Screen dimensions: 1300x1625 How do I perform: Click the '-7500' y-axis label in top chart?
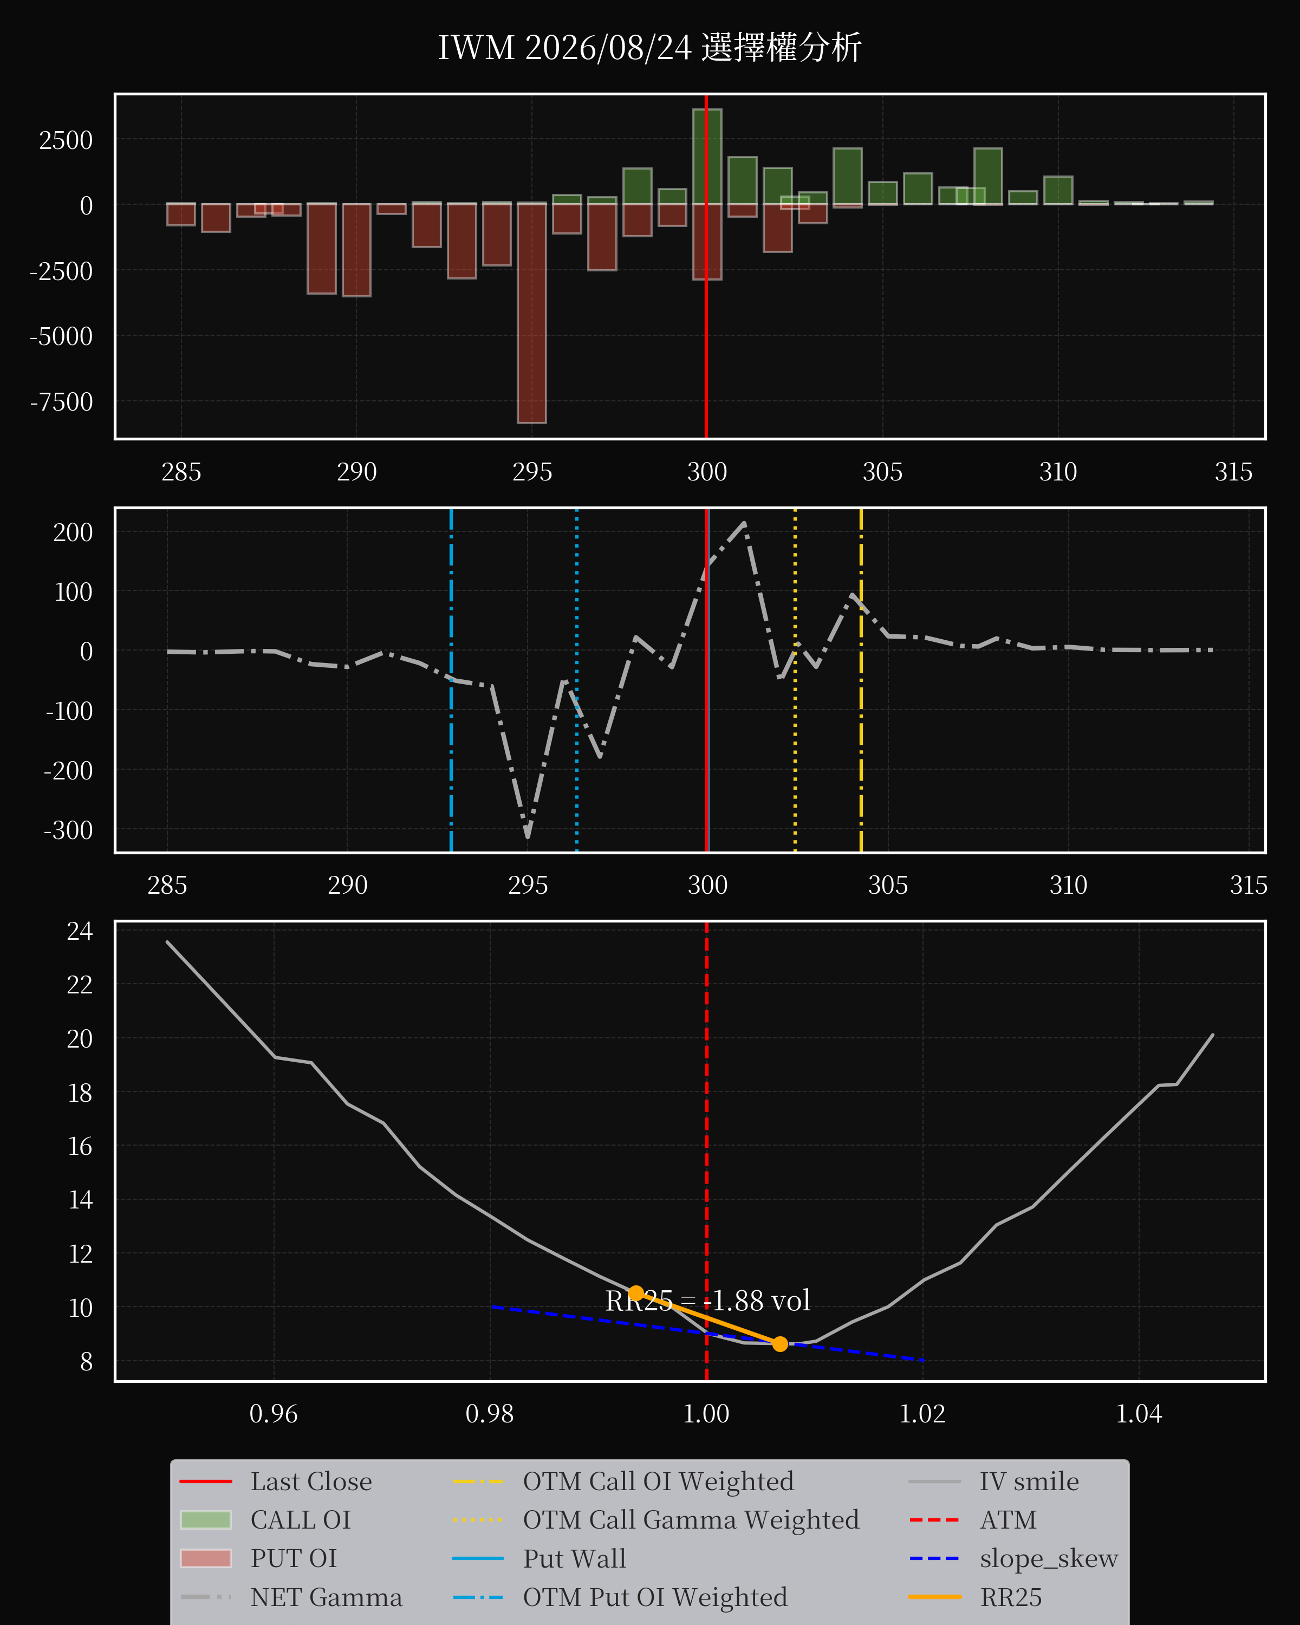click(x=61, y=402)
